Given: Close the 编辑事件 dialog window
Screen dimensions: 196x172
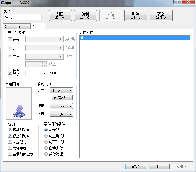Looking at the screenshot, I should pyautogui.click(x=188, y=2).
